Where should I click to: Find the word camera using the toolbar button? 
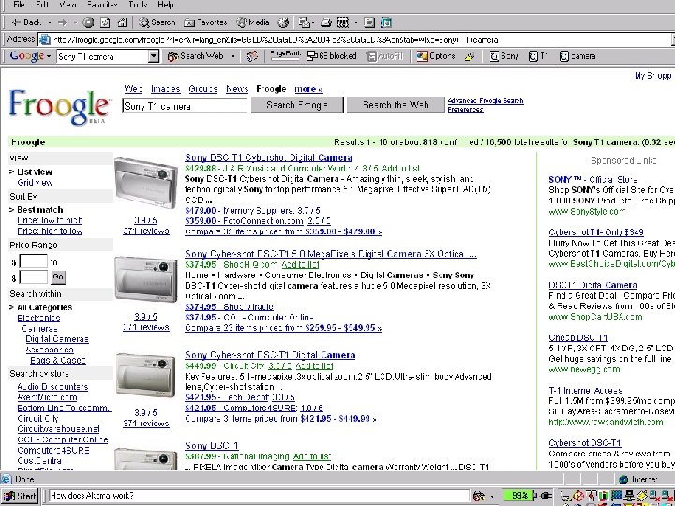pos(577,56)
